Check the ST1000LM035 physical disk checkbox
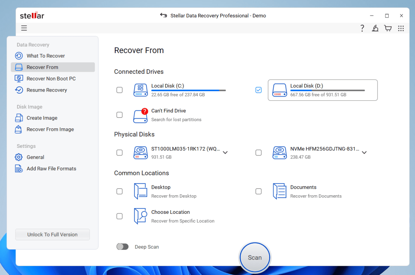The height and width of the screenshot is (275, 415). tap(120, 153)
